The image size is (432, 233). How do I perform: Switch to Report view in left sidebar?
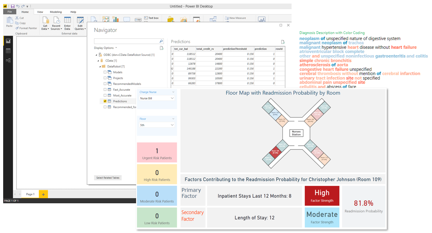pyautogui.click(x=8, y=41)
